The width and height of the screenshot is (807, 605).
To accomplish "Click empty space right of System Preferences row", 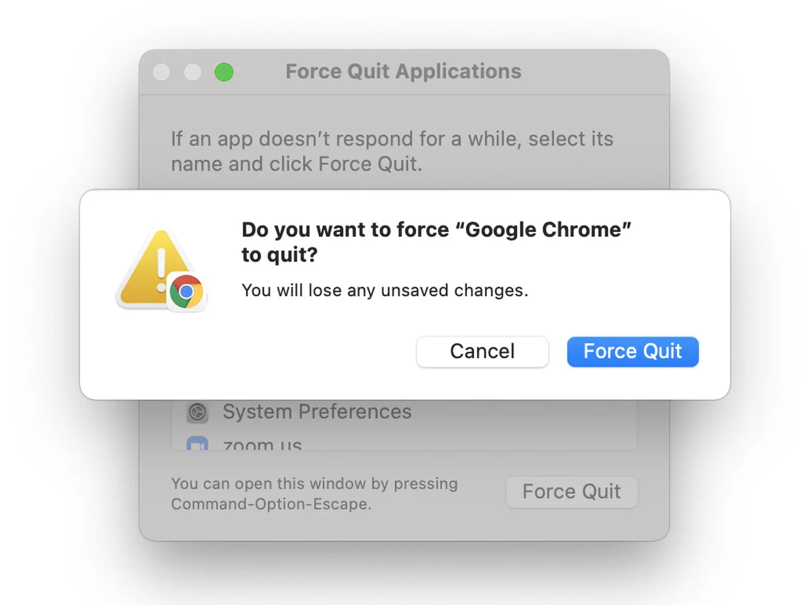I will pyautogui.click(x=519, y=413).
